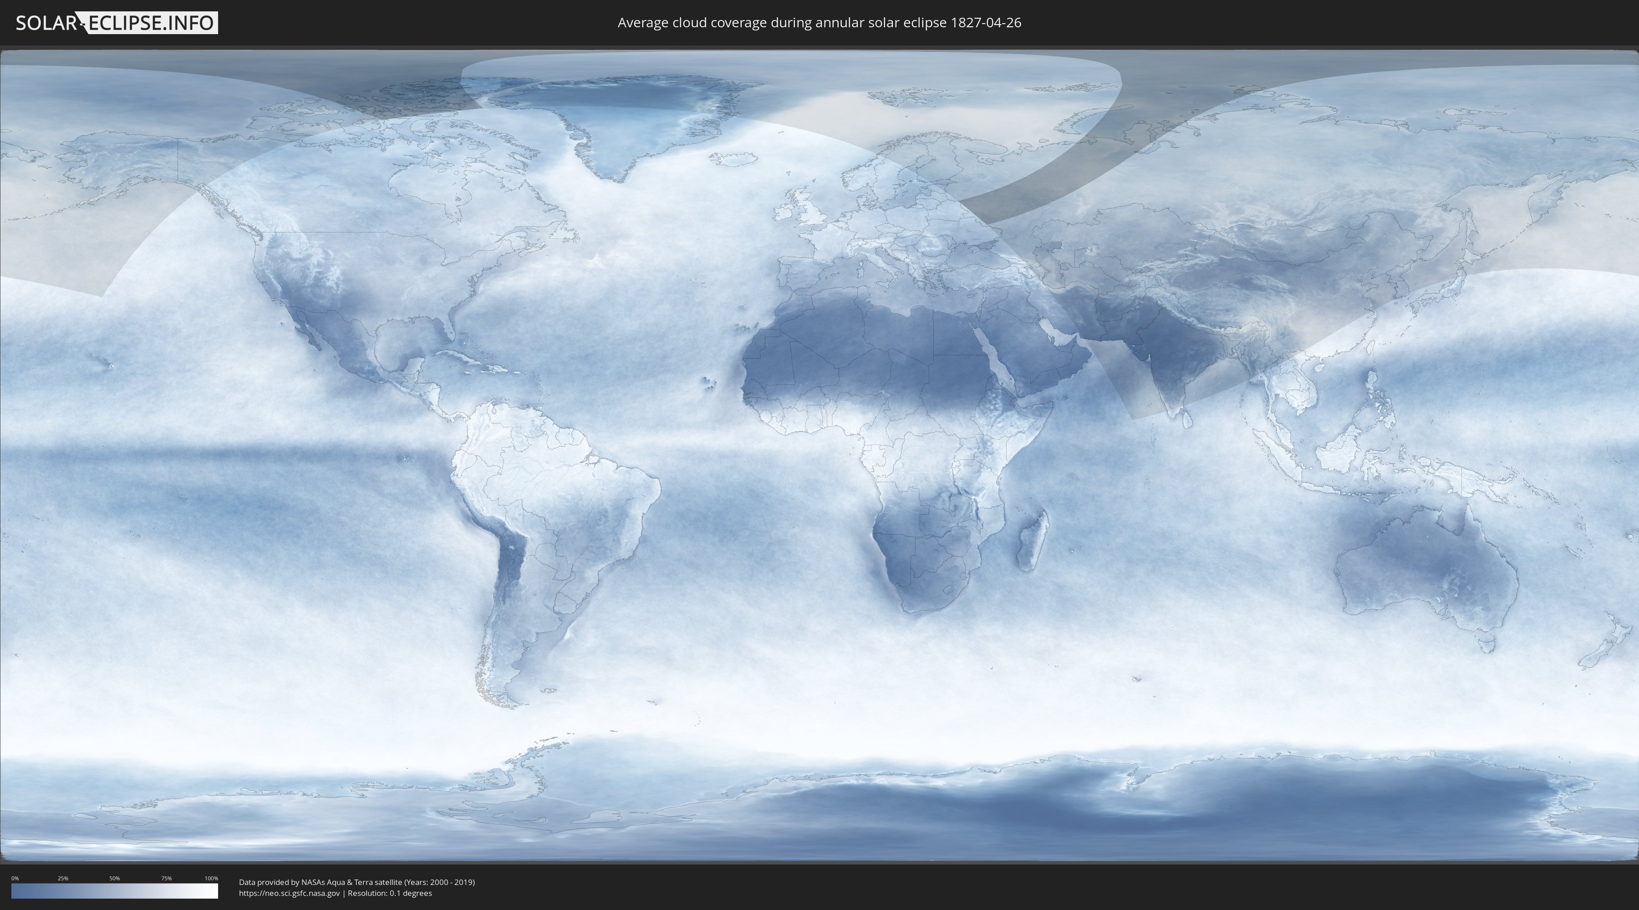Open the neo.sci.gsfc.nasa.gov URL
The width and height of the screenshot is (1639, 910).
(x=289, y=894)
